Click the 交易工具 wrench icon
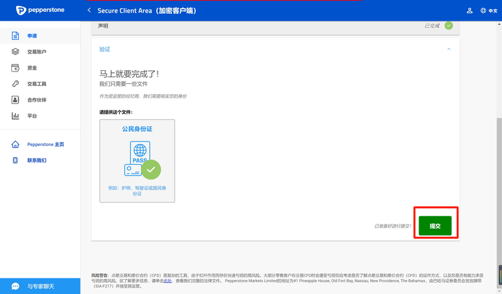This screenshot has width=502, height=294. [x=15, y=84]
